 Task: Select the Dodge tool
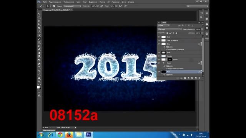pyautogui.click(x=39, y=60)
